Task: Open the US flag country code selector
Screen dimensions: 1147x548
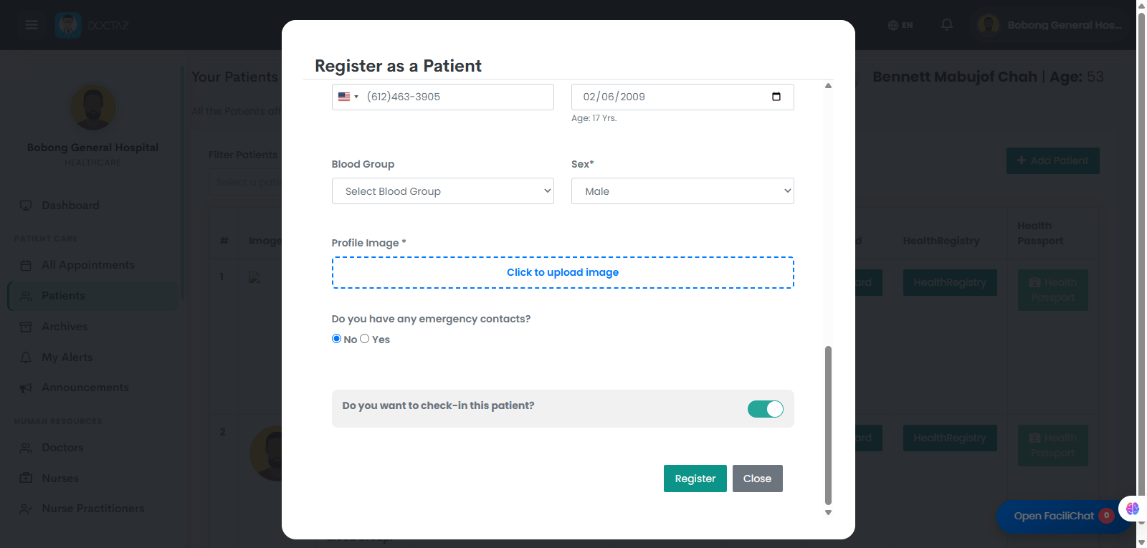Action: 348,97
